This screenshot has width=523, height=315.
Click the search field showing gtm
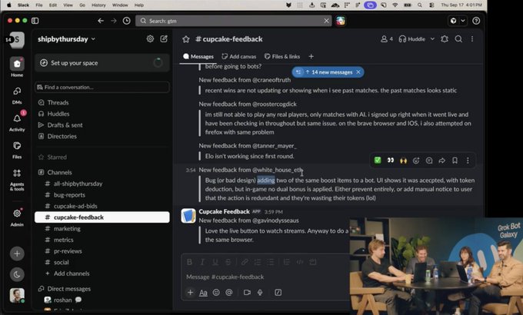click(234, 21)
